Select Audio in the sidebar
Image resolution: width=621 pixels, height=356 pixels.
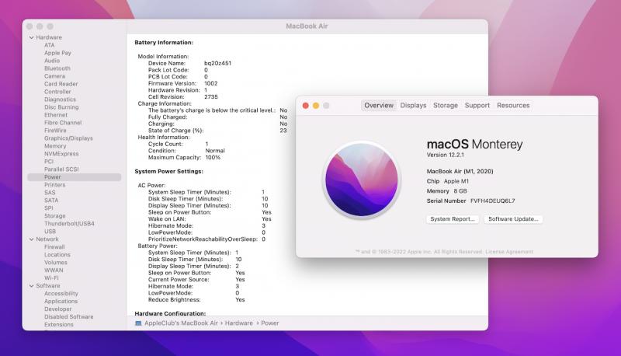tap(52, 61)
